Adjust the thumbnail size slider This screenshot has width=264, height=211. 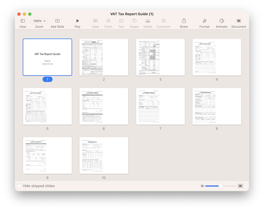[221, 186]
